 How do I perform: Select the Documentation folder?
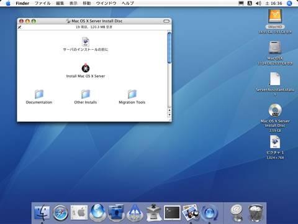(39, 95)
